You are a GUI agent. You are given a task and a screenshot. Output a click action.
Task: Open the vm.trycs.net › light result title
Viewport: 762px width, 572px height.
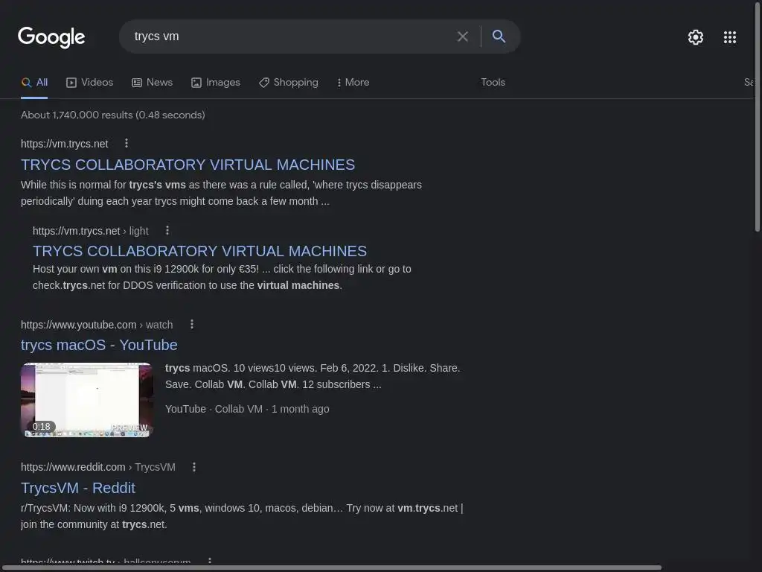click(x=199, y=251)
